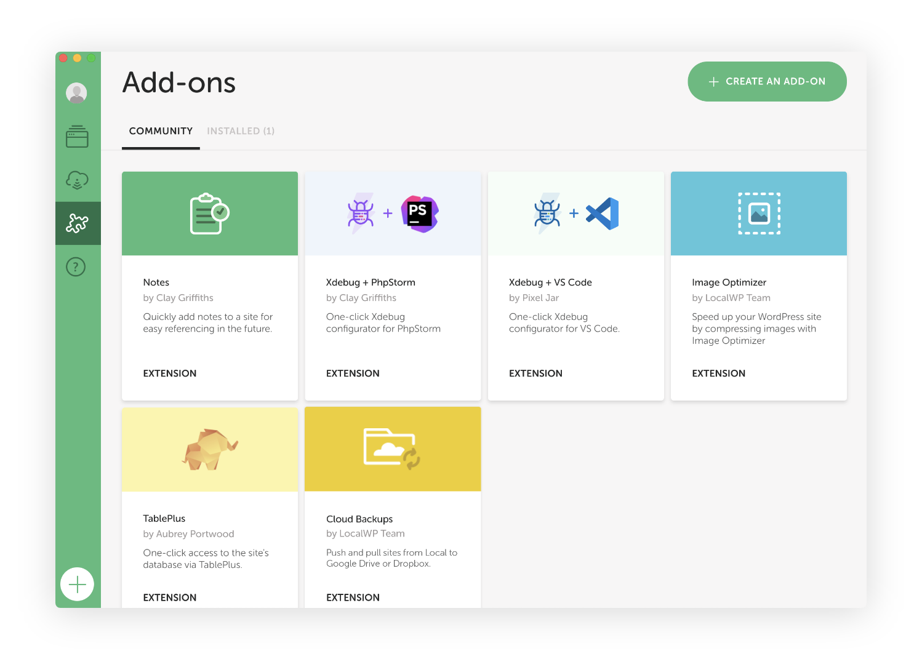This screenshot has height=667, width=922.
Task: Click the Image Optimizer add-on title
Action: (729, 282)
